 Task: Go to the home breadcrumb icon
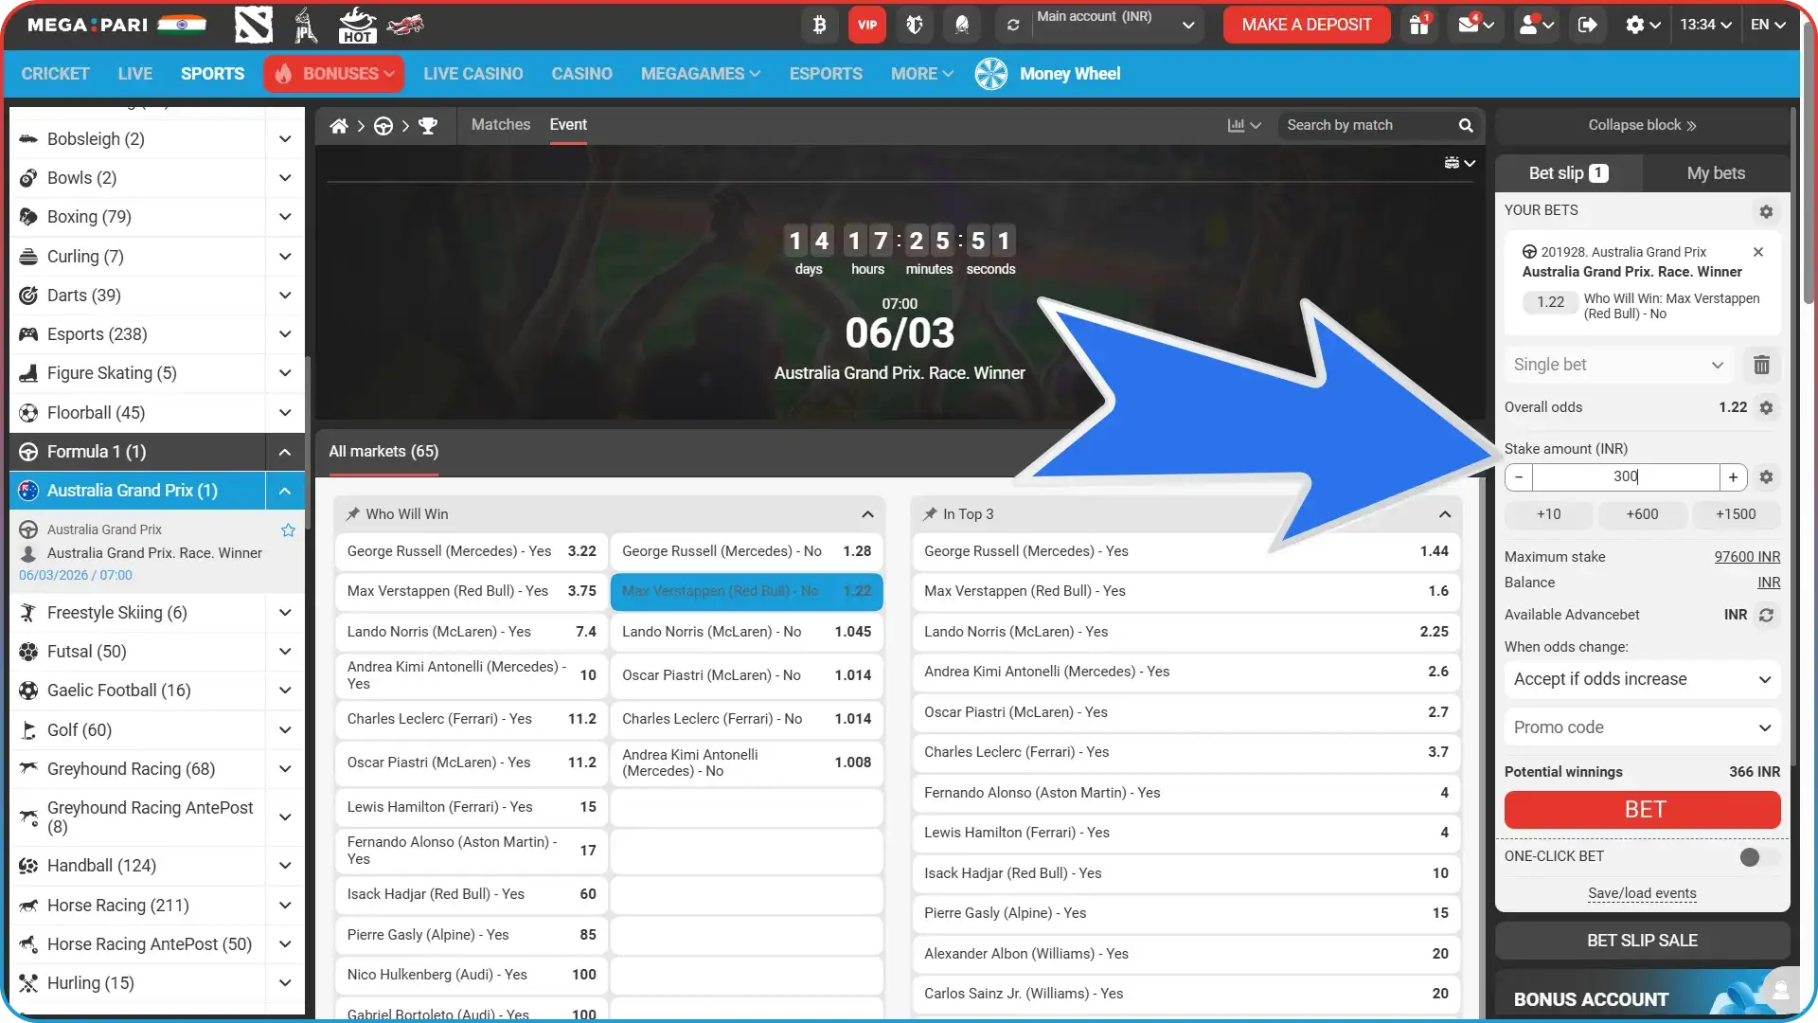pos(339,125)
